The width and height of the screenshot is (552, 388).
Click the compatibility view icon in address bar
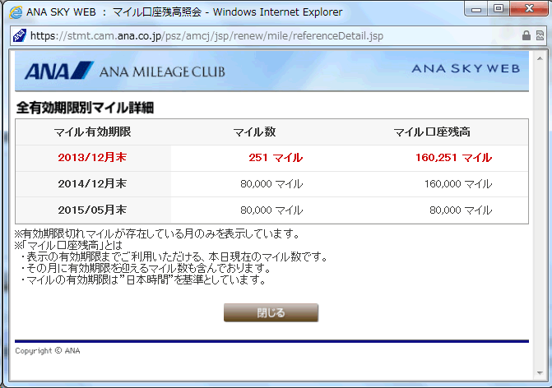540,35
